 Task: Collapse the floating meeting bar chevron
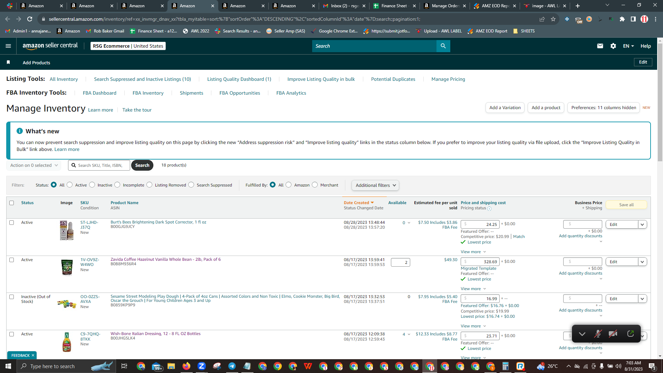click(582, 334)
